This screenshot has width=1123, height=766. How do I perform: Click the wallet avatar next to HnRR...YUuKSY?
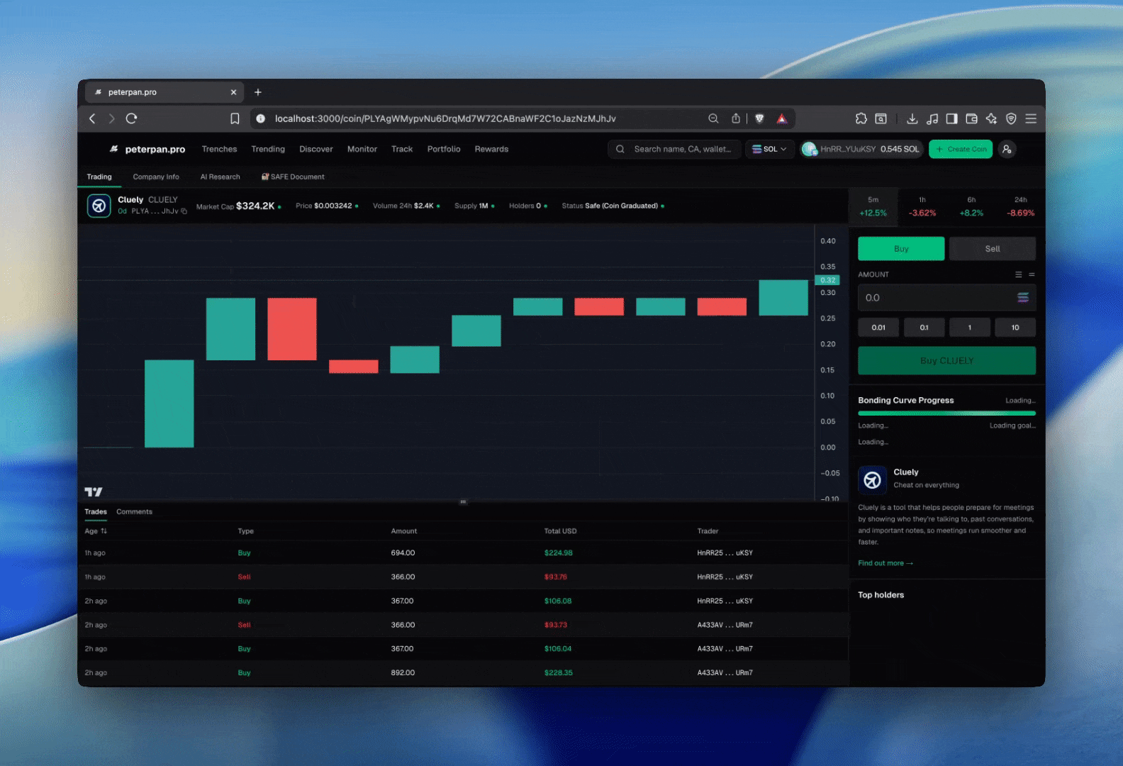(809, 149)
